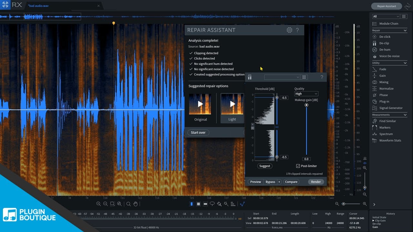Open the module filter dropdown showing All
The height and width of the screenshot is (232, 413).
coord(386,16)
